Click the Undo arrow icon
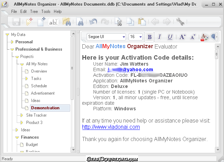224x162 pixels. [x=93, y=22]
